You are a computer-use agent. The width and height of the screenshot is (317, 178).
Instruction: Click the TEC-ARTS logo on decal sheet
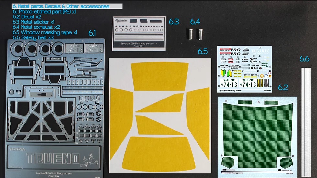coord(260,51)
